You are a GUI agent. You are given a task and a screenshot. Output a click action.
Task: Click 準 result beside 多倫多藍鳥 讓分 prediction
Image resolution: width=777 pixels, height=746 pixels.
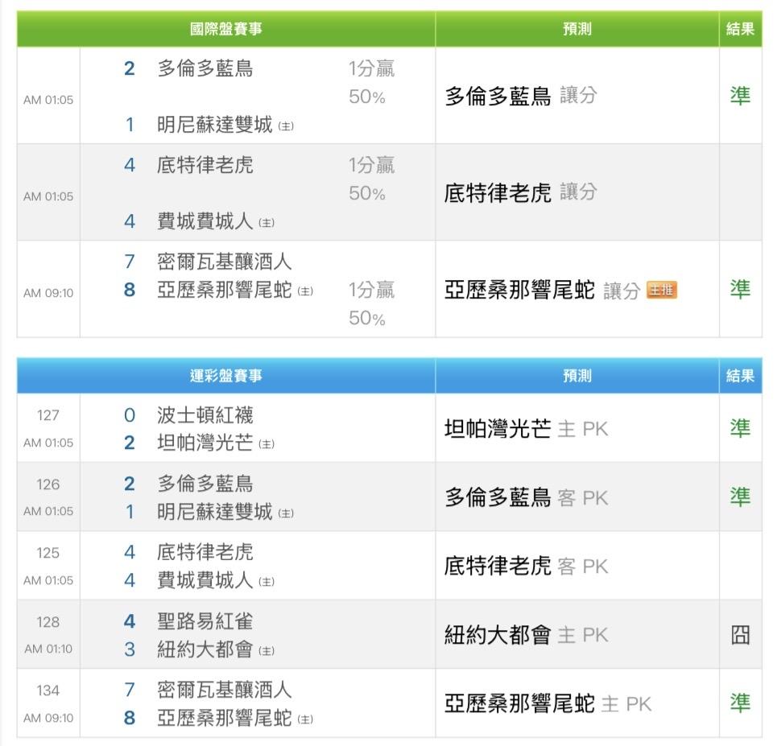click(x=740, y=96)
